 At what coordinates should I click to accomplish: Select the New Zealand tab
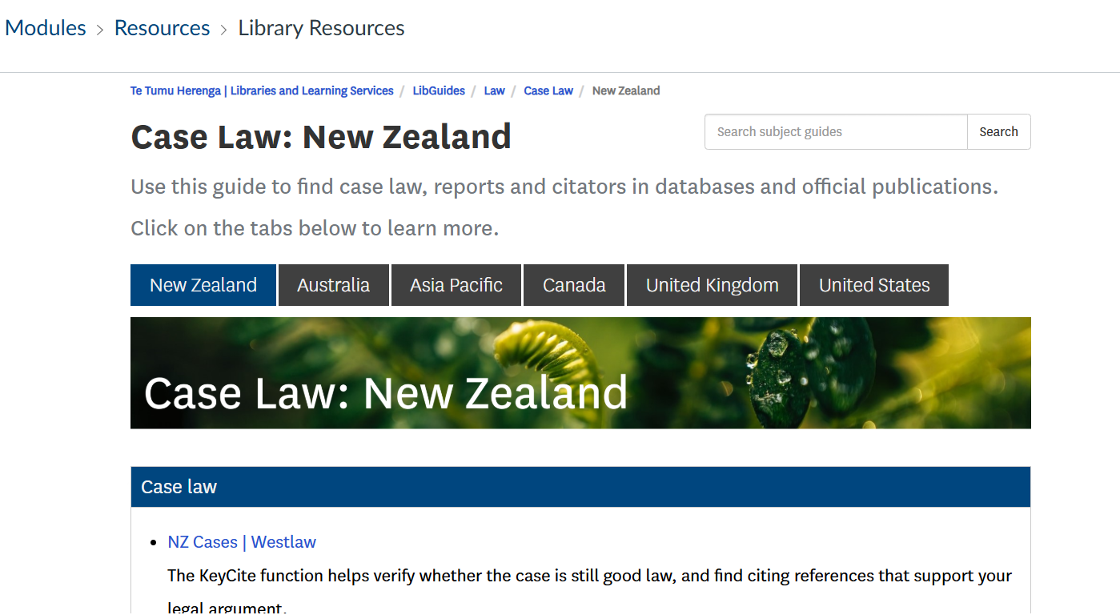click(203, 286)
